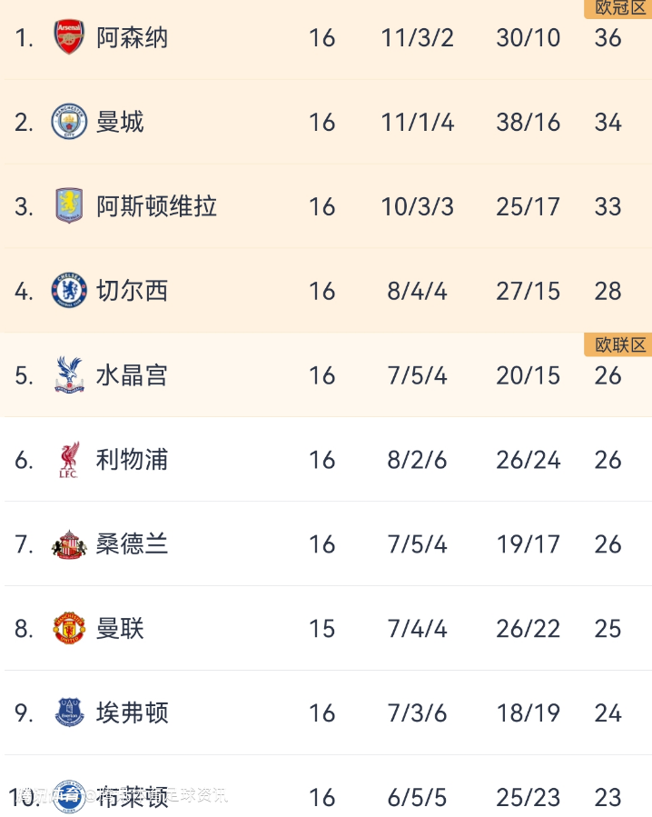Viewport: 652px width, 817px height.
Task: Tap team name 桑德兰
Action: point(132,544)
